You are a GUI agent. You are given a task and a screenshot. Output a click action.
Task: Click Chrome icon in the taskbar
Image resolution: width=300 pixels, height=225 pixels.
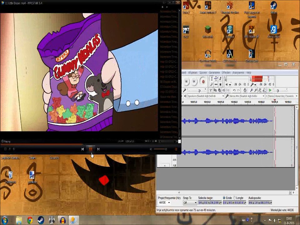tap(30, 220)
